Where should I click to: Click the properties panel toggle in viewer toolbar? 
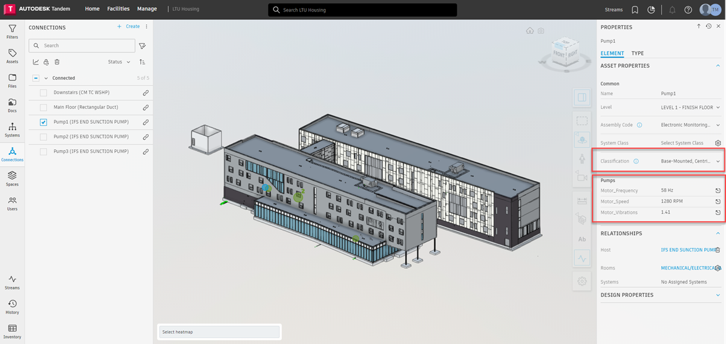582,97
